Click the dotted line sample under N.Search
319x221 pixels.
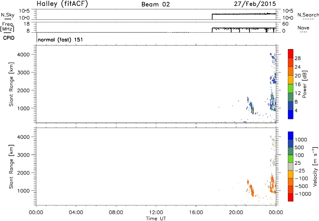[309, 19]
